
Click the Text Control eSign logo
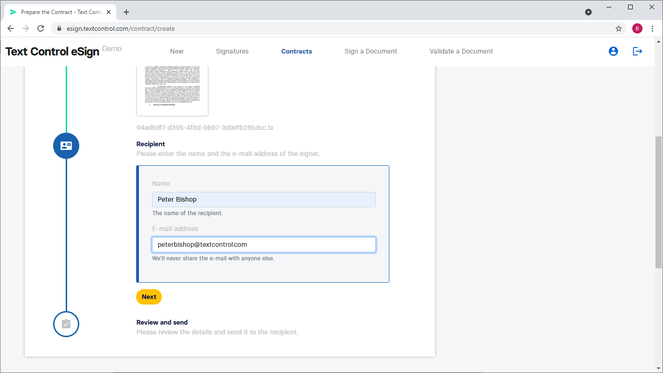click(52, 51)
